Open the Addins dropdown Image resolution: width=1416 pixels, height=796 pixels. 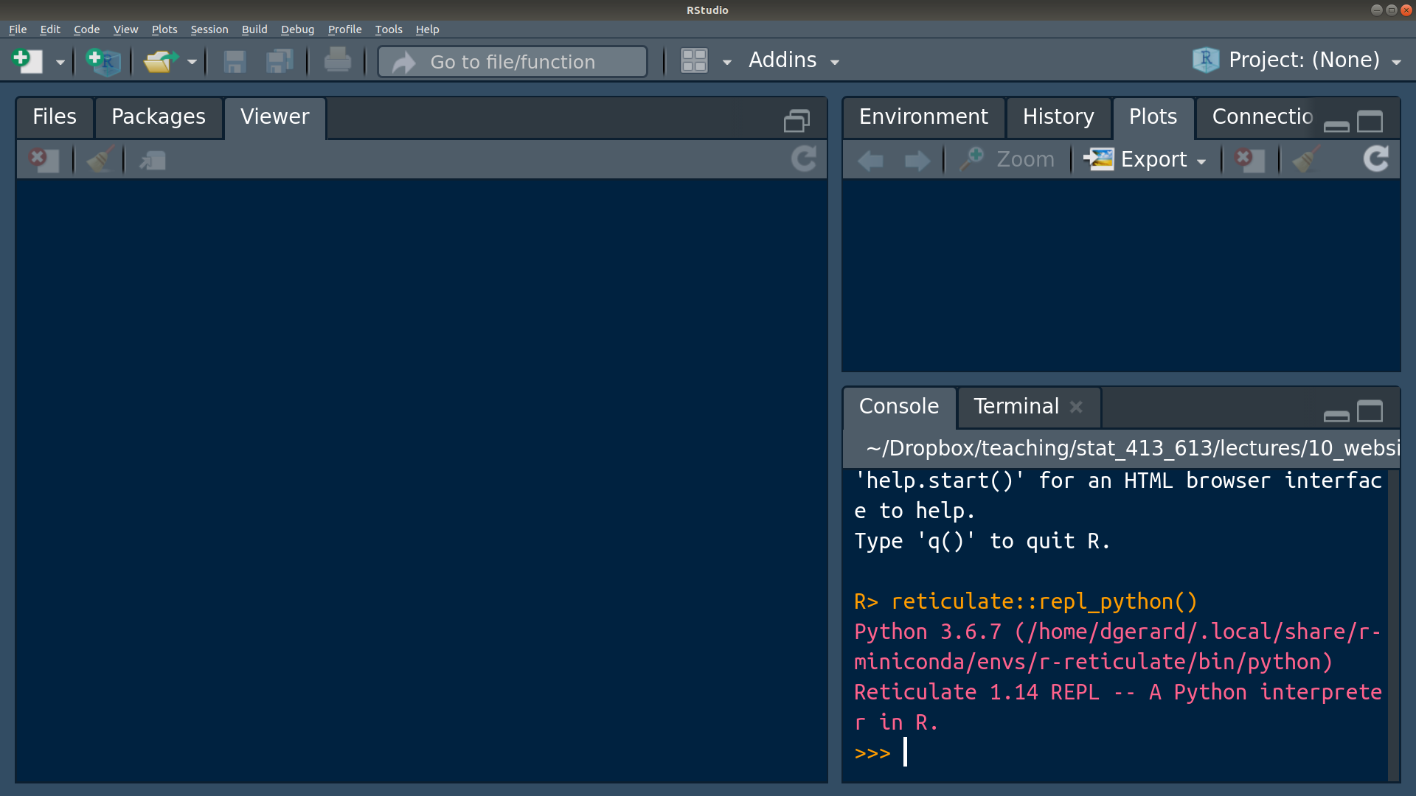[x=794, y=60]
